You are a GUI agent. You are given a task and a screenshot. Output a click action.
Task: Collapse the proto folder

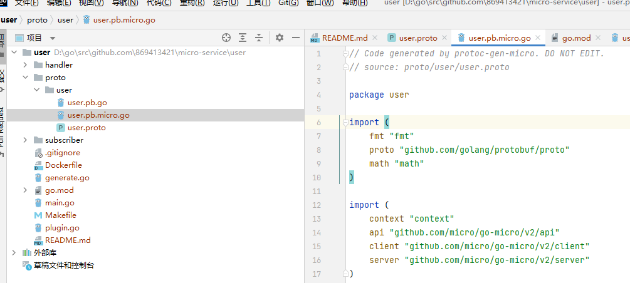tap(25, 78)
